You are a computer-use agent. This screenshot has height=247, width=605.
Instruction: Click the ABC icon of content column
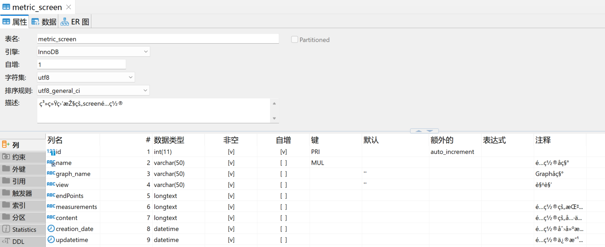point(51,218)
